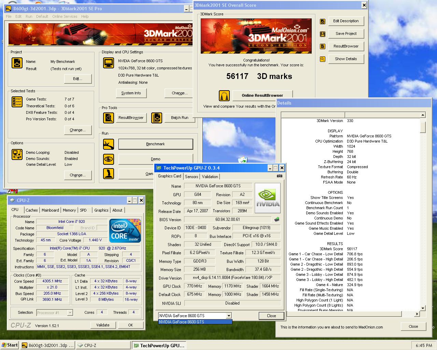The height and width of the screenshot is (350, 437).
Task: Switch to the Validation tab in GPU-Z
Action: [210, 177]
